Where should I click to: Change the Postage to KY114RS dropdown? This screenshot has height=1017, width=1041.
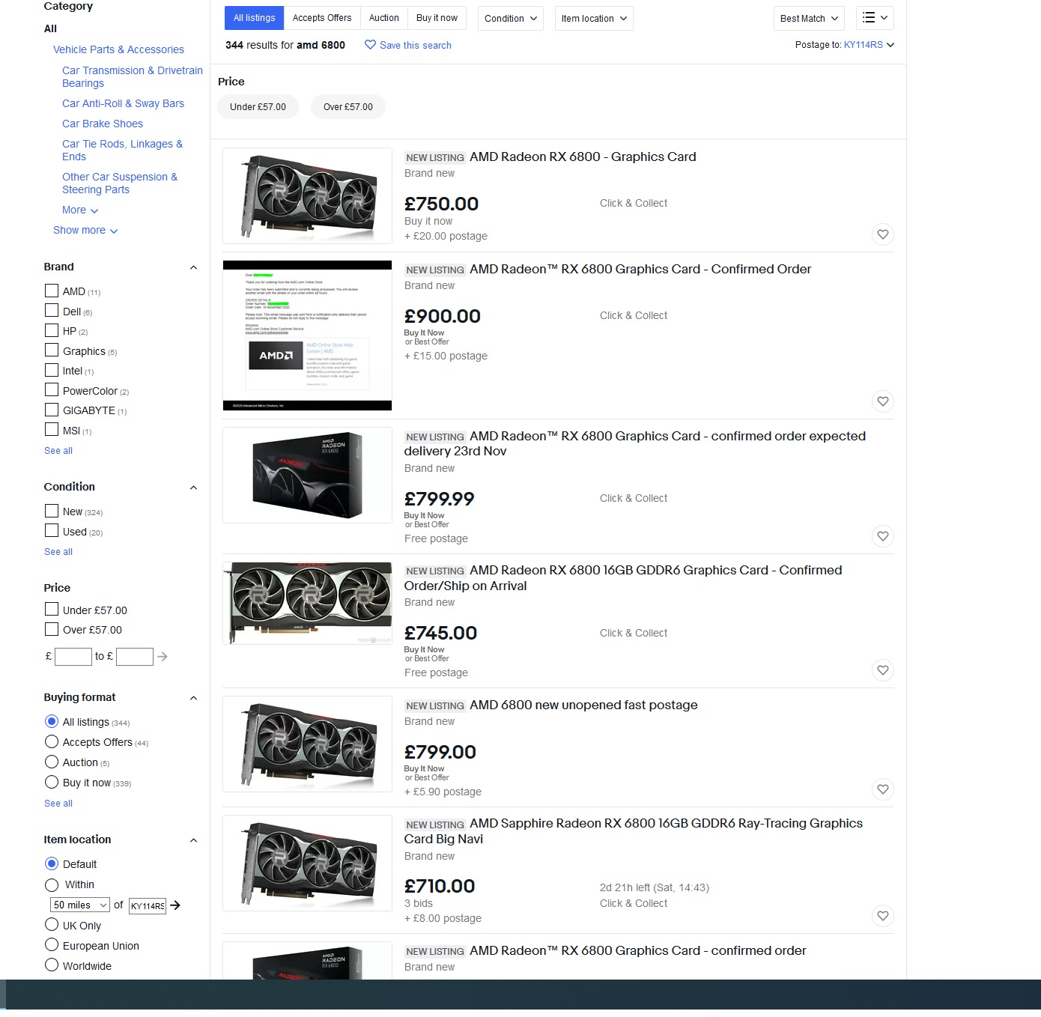tap(869, 45)
